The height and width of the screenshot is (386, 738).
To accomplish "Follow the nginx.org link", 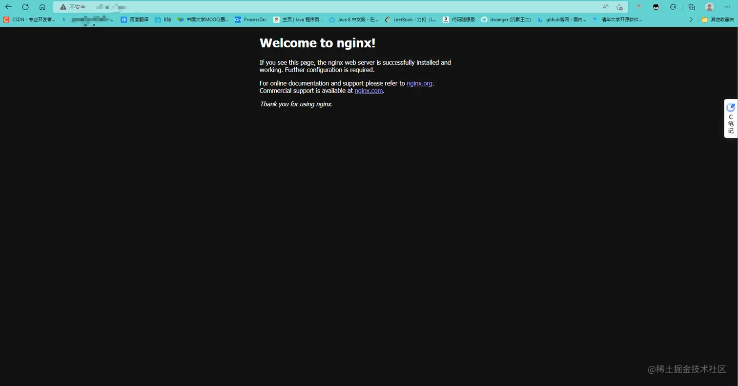I will click(x=419, y=83).
